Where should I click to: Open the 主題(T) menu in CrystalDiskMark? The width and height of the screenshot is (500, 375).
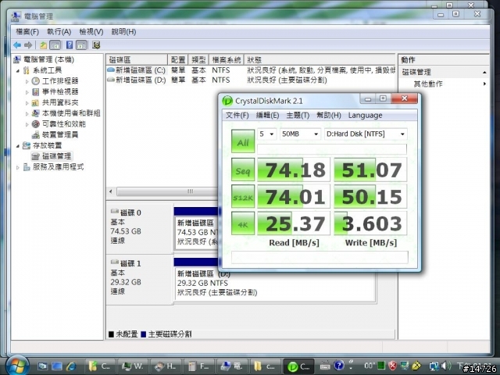298,115
